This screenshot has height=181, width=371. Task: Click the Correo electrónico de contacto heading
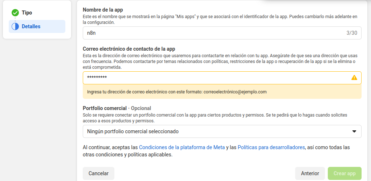click(x=129, y=49)
